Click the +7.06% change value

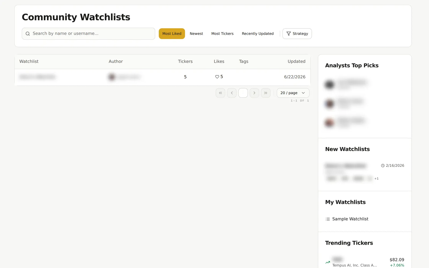397,265
